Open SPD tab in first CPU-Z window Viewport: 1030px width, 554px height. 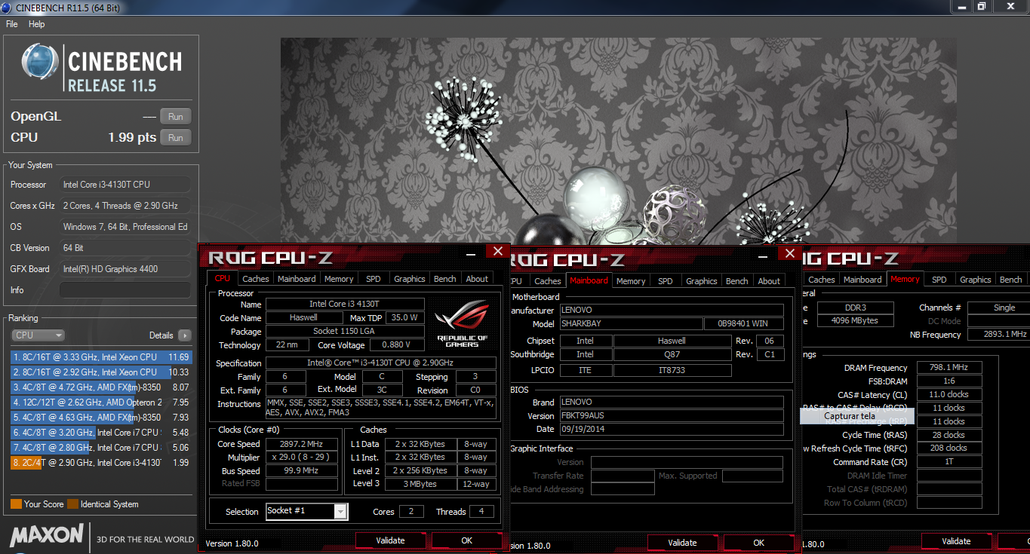click(x=374, y=279)
